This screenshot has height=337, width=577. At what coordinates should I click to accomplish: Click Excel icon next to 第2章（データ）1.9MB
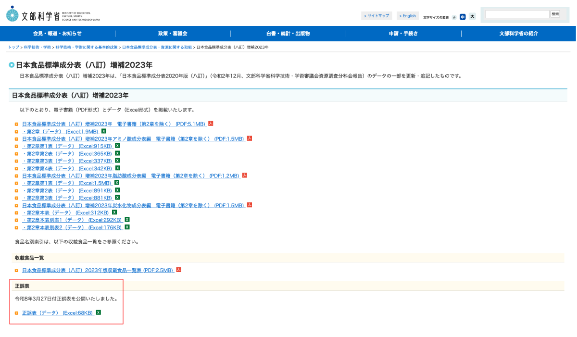(x=104, y=131)
